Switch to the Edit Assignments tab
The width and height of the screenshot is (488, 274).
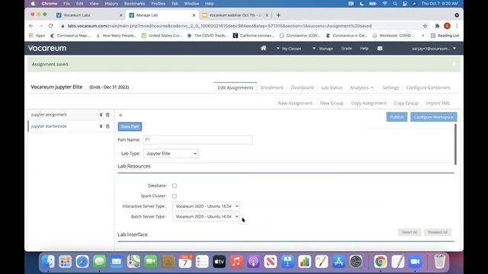pos(236,88)
